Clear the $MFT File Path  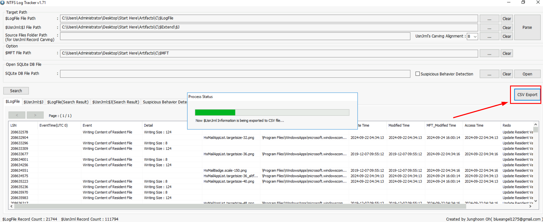(507, 53)
